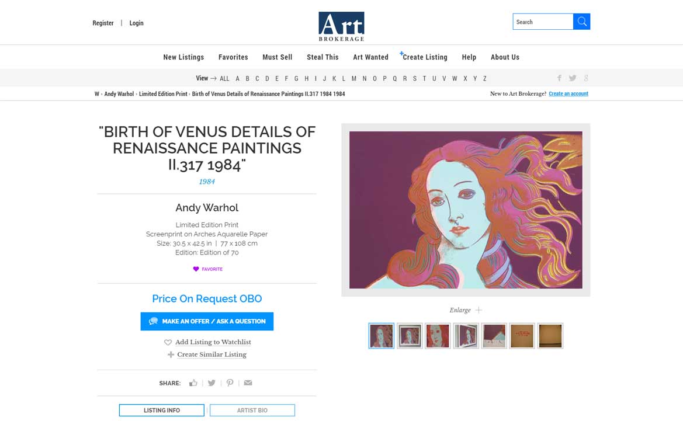This screenshot has height=421, width=683.
Task: Click Price On Request OBO text
Action: tap(207, 298)
